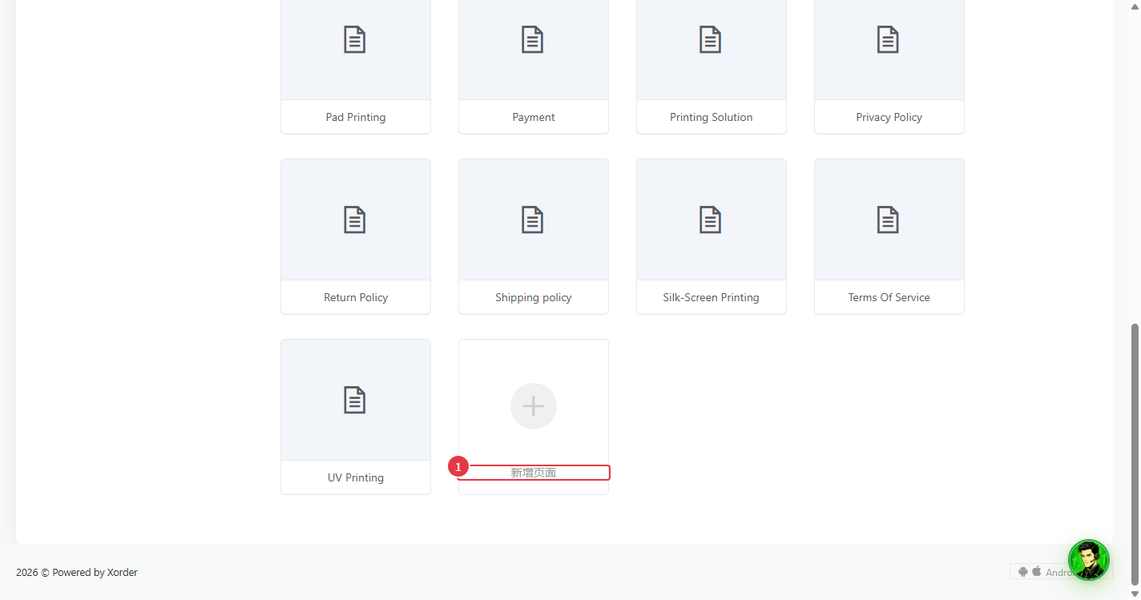This screenshot has width=1141, height=600.
Task: Select the Printing Solution document icon
Action: (711, 40)
